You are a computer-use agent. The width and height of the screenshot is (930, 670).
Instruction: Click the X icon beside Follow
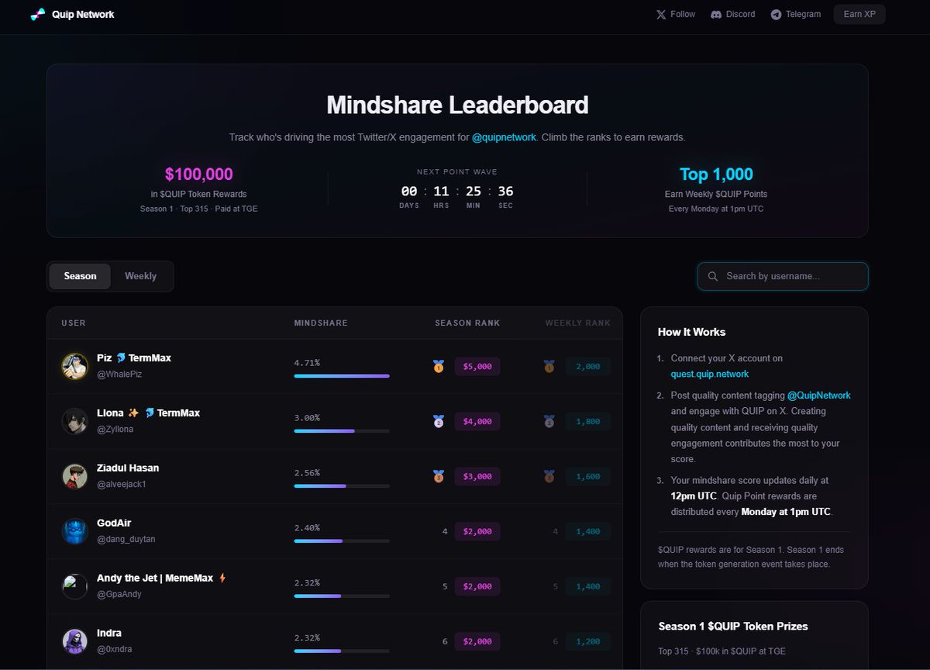(661, 15)
